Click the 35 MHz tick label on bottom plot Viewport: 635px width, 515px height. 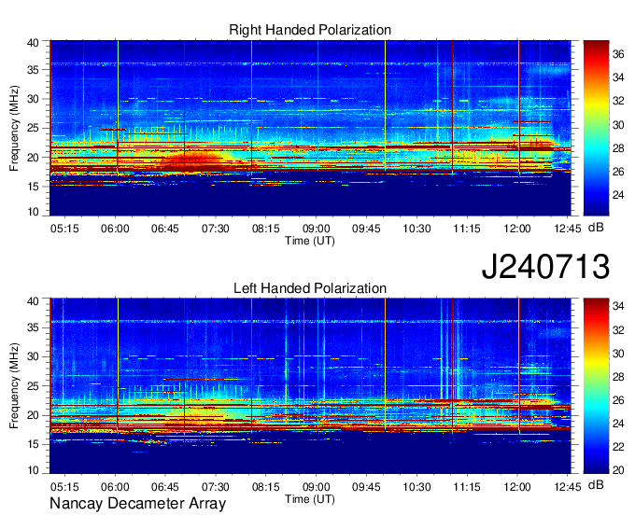33,327
